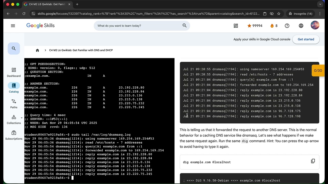View the streak flame counter showing 8

tap(274, 26)
